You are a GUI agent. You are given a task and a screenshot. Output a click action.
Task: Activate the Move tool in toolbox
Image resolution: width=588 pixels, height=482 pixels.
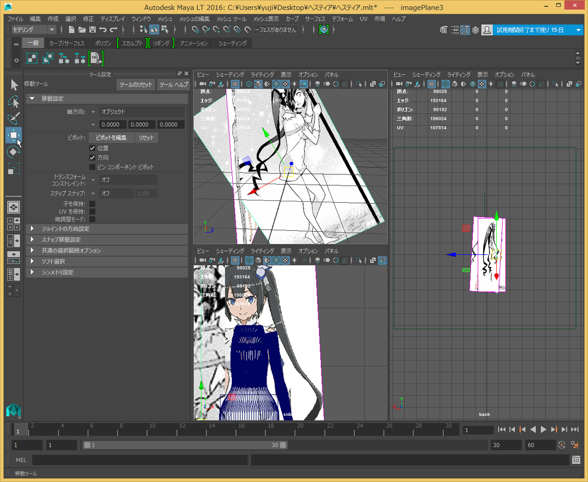[14, 135]
